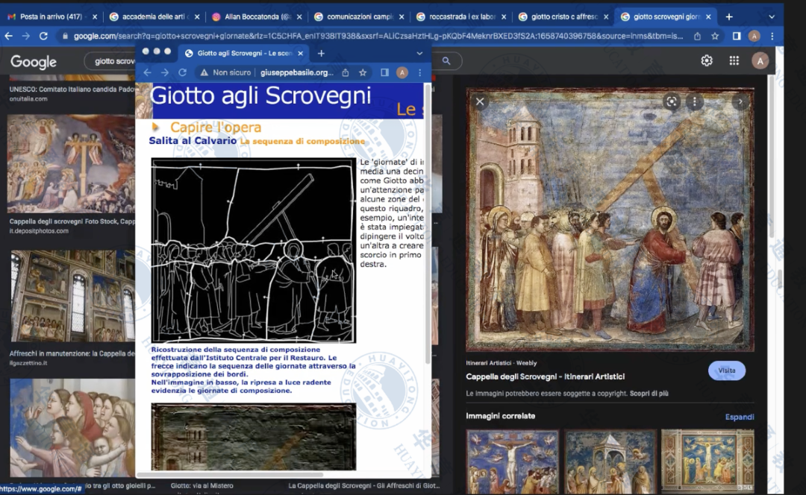This screenshot has width=806, height=495.
Task: Bookmark the giuseppebasile.org page
Action: [363, 72]
